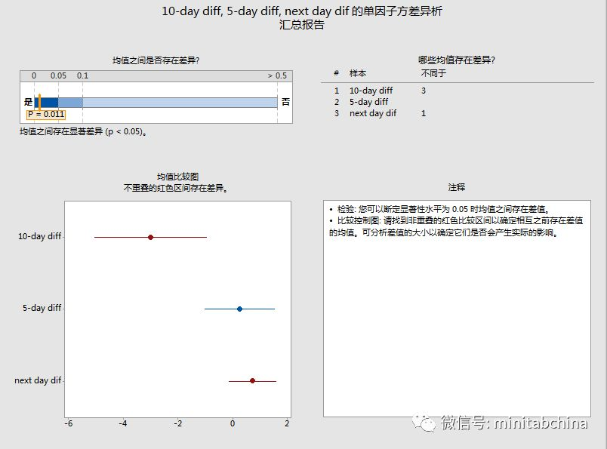Click the light blue bar segment
Screen dimensions: 607x449
[x=179, y=102]
